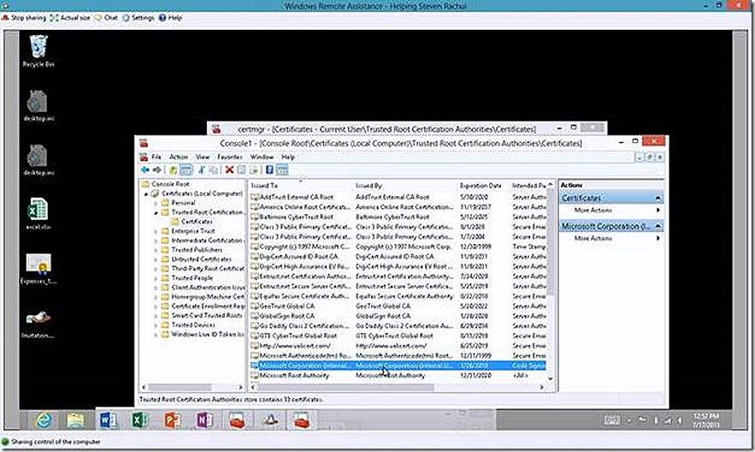Bring the certmgr window to front via title bar
The width and height of the screenshot is (755, 452).
click(x=386, y=129)
